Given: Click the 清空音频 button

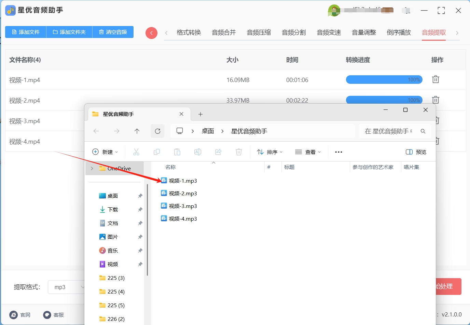Looking at the screenshot, I should (113, 32).
